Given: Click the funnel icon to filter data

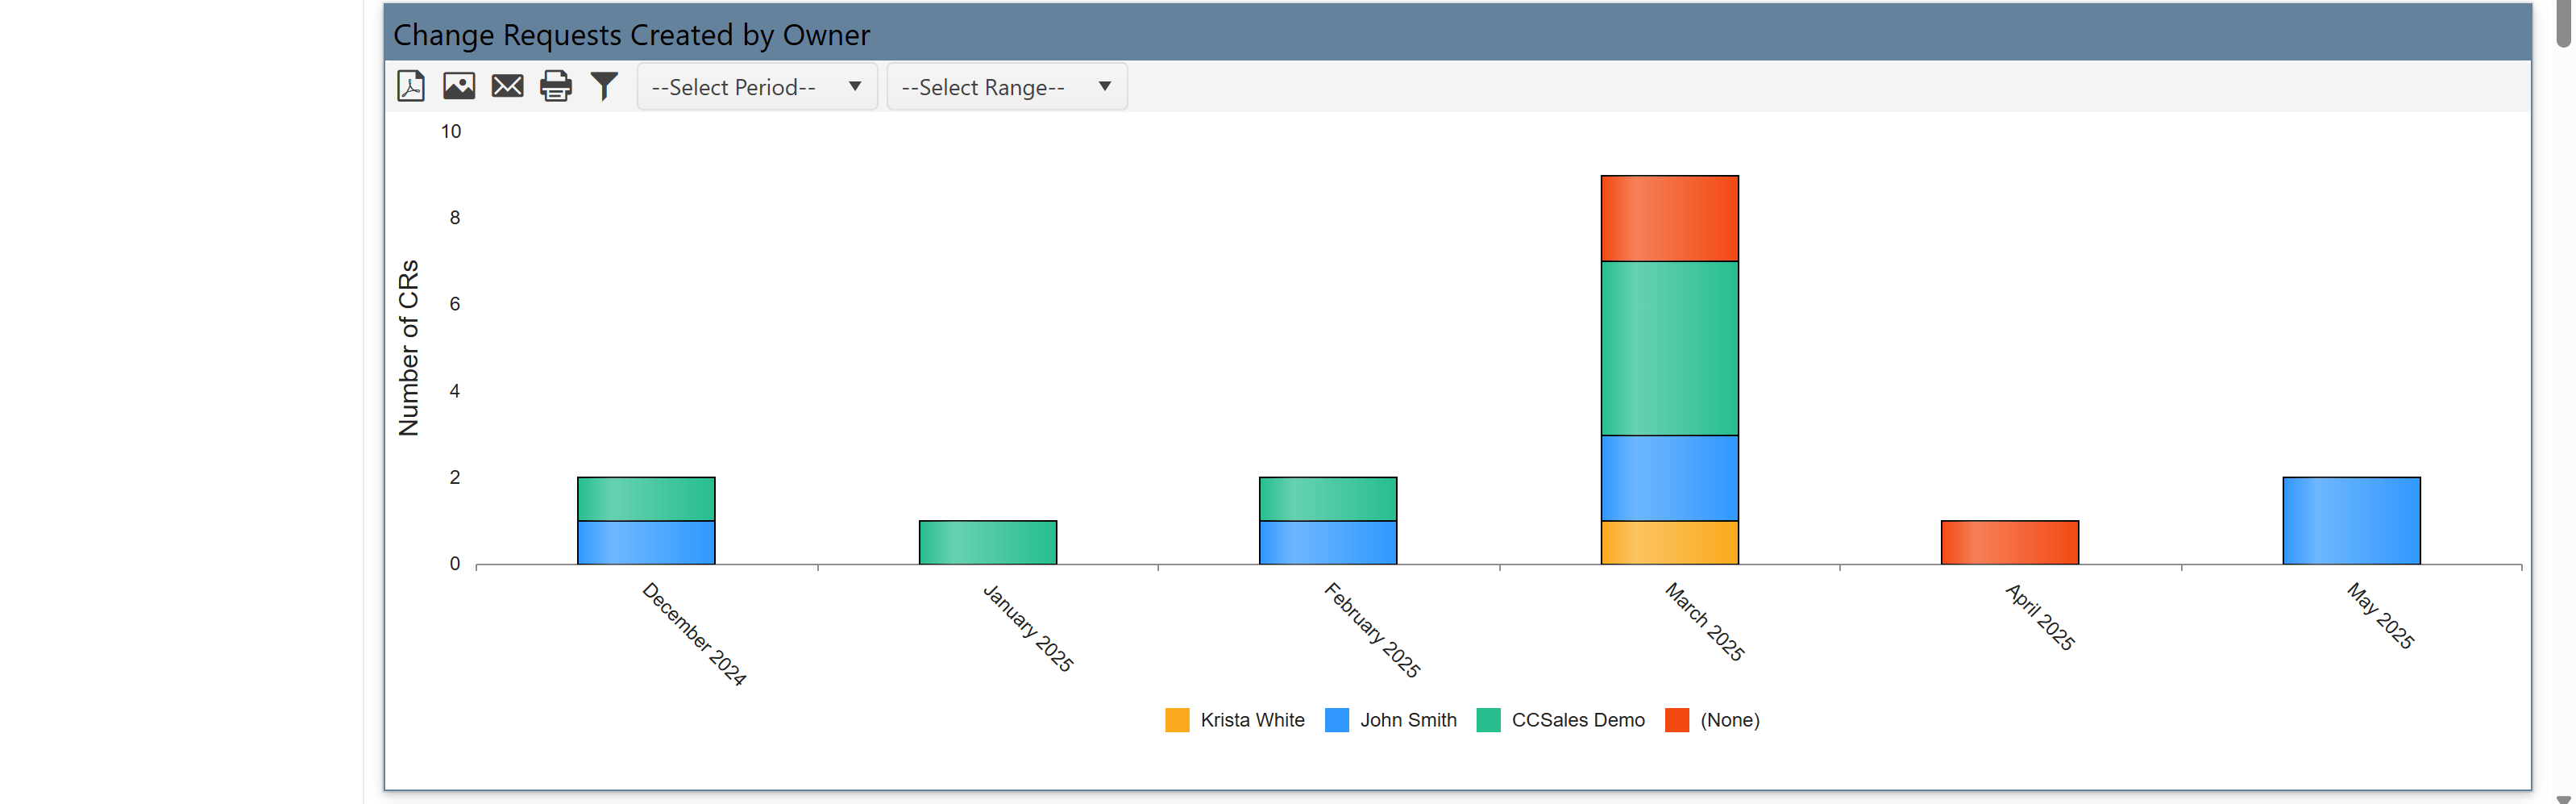Looking at the screenshot, I should [604, 87].
